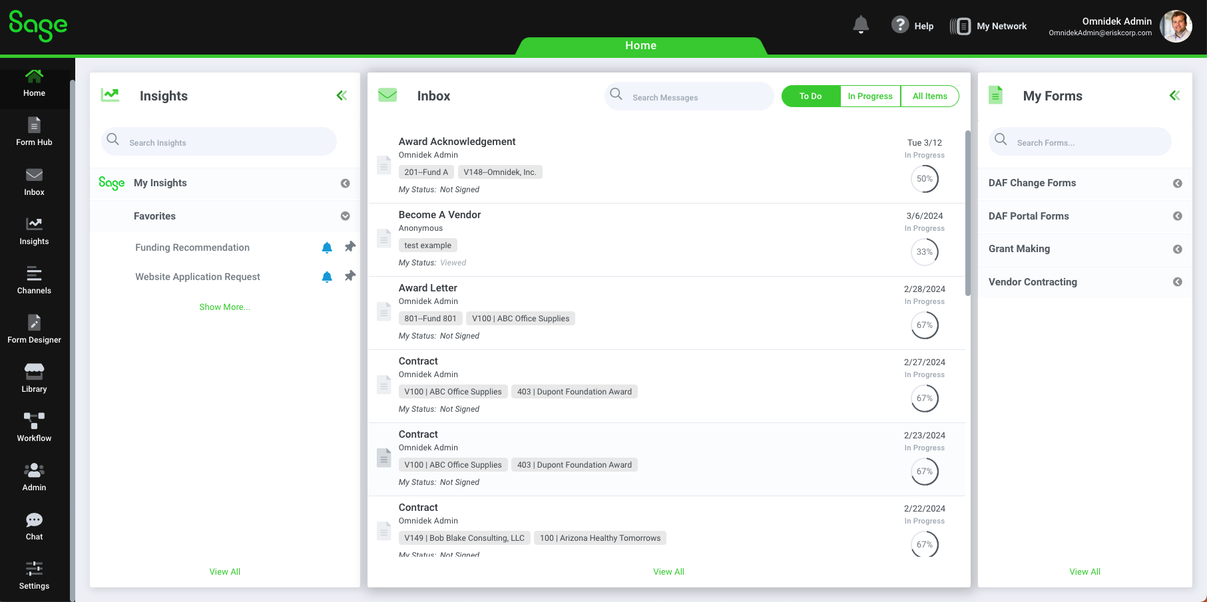Click the document icon beside 2/23/2024 Contract

[384, 458]
